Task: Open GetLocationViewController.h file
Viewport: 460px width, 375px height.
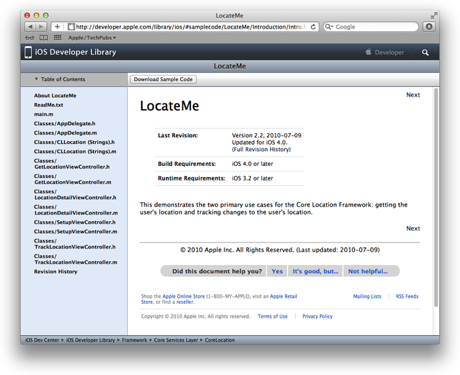Action: click(72, 164)
